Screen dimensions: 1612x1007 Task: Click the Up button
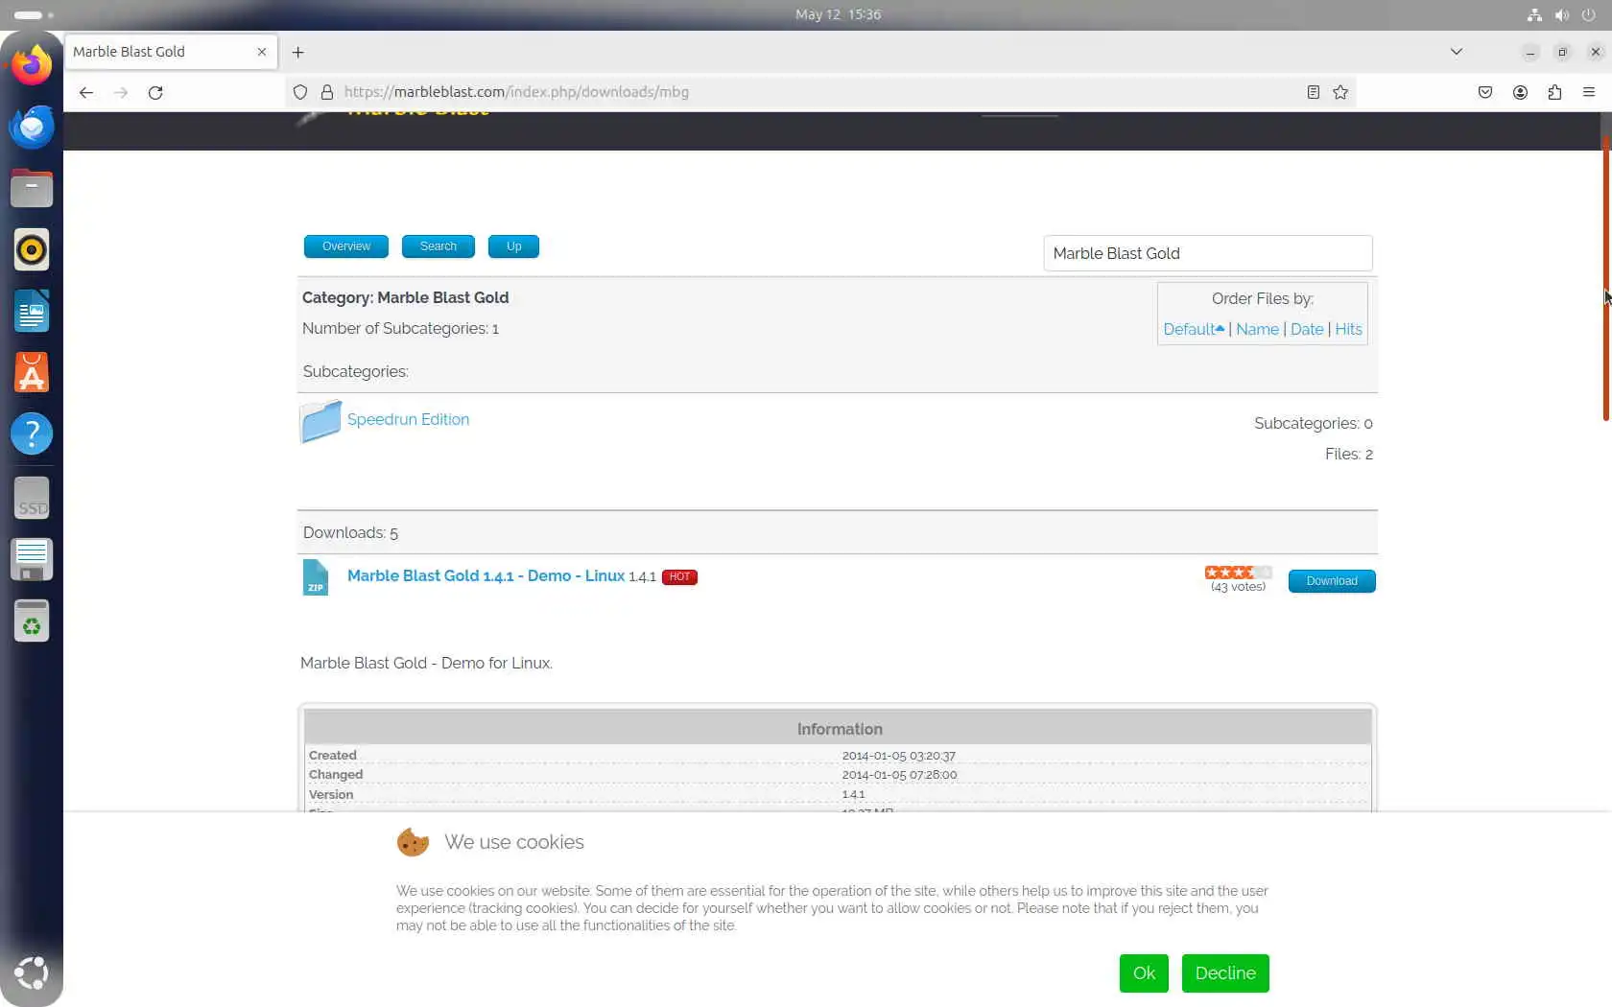click(514, 246)
